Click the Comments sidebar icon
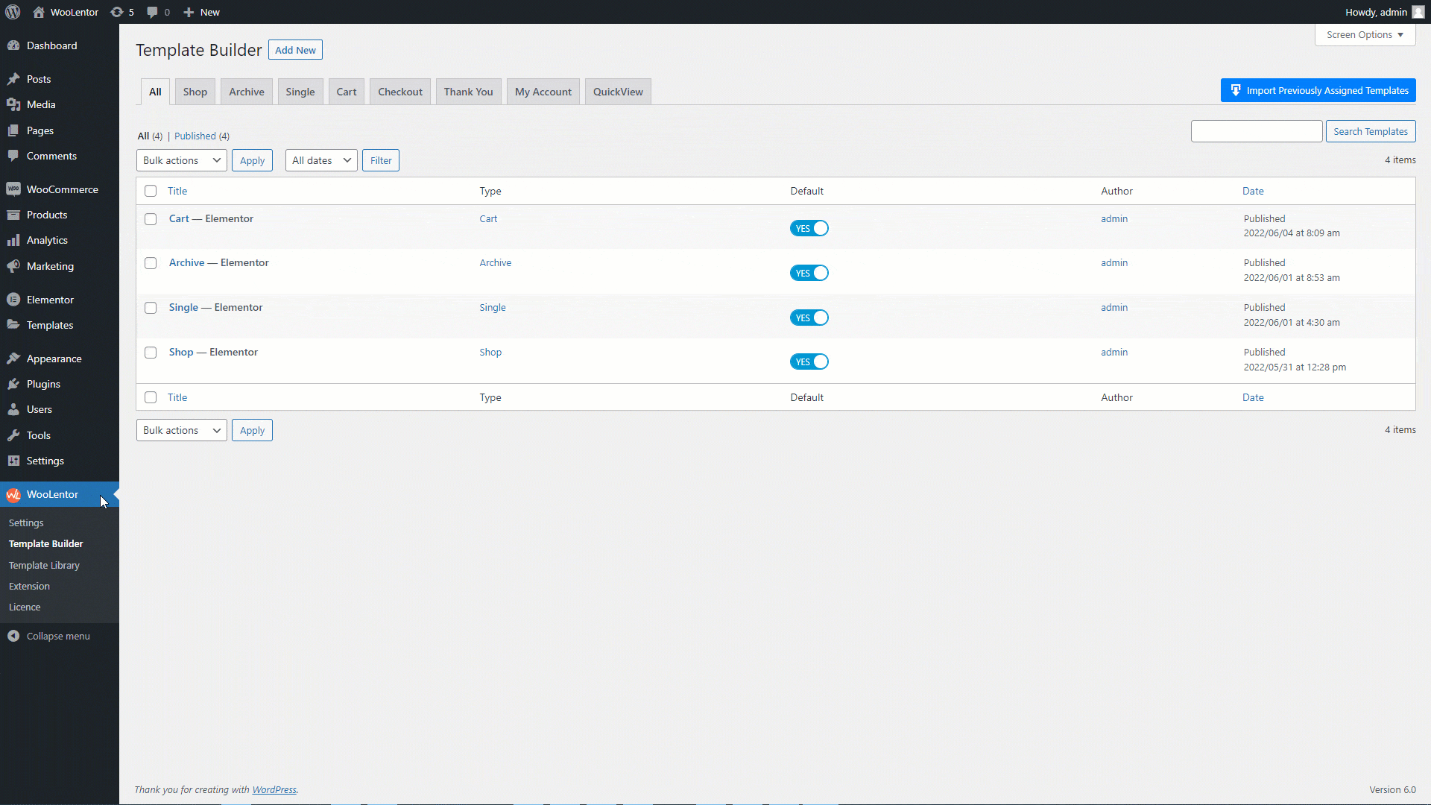The width and height of the screenshot is (1431, 805). pos(13,156)
